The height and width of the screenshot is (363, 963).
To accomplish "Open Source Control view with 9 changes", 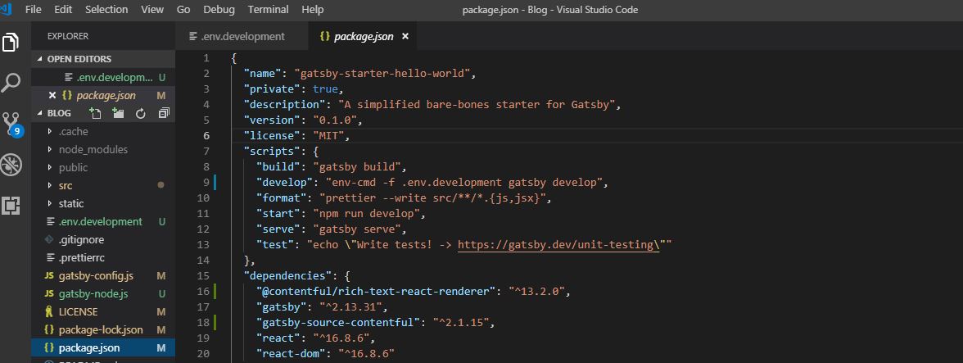I will click(12, 124).
